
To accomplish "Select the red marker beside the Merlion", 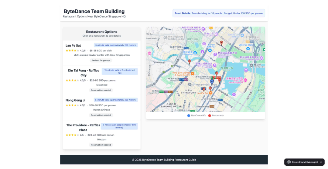I will pyautogui.click(x=217, y=74).
